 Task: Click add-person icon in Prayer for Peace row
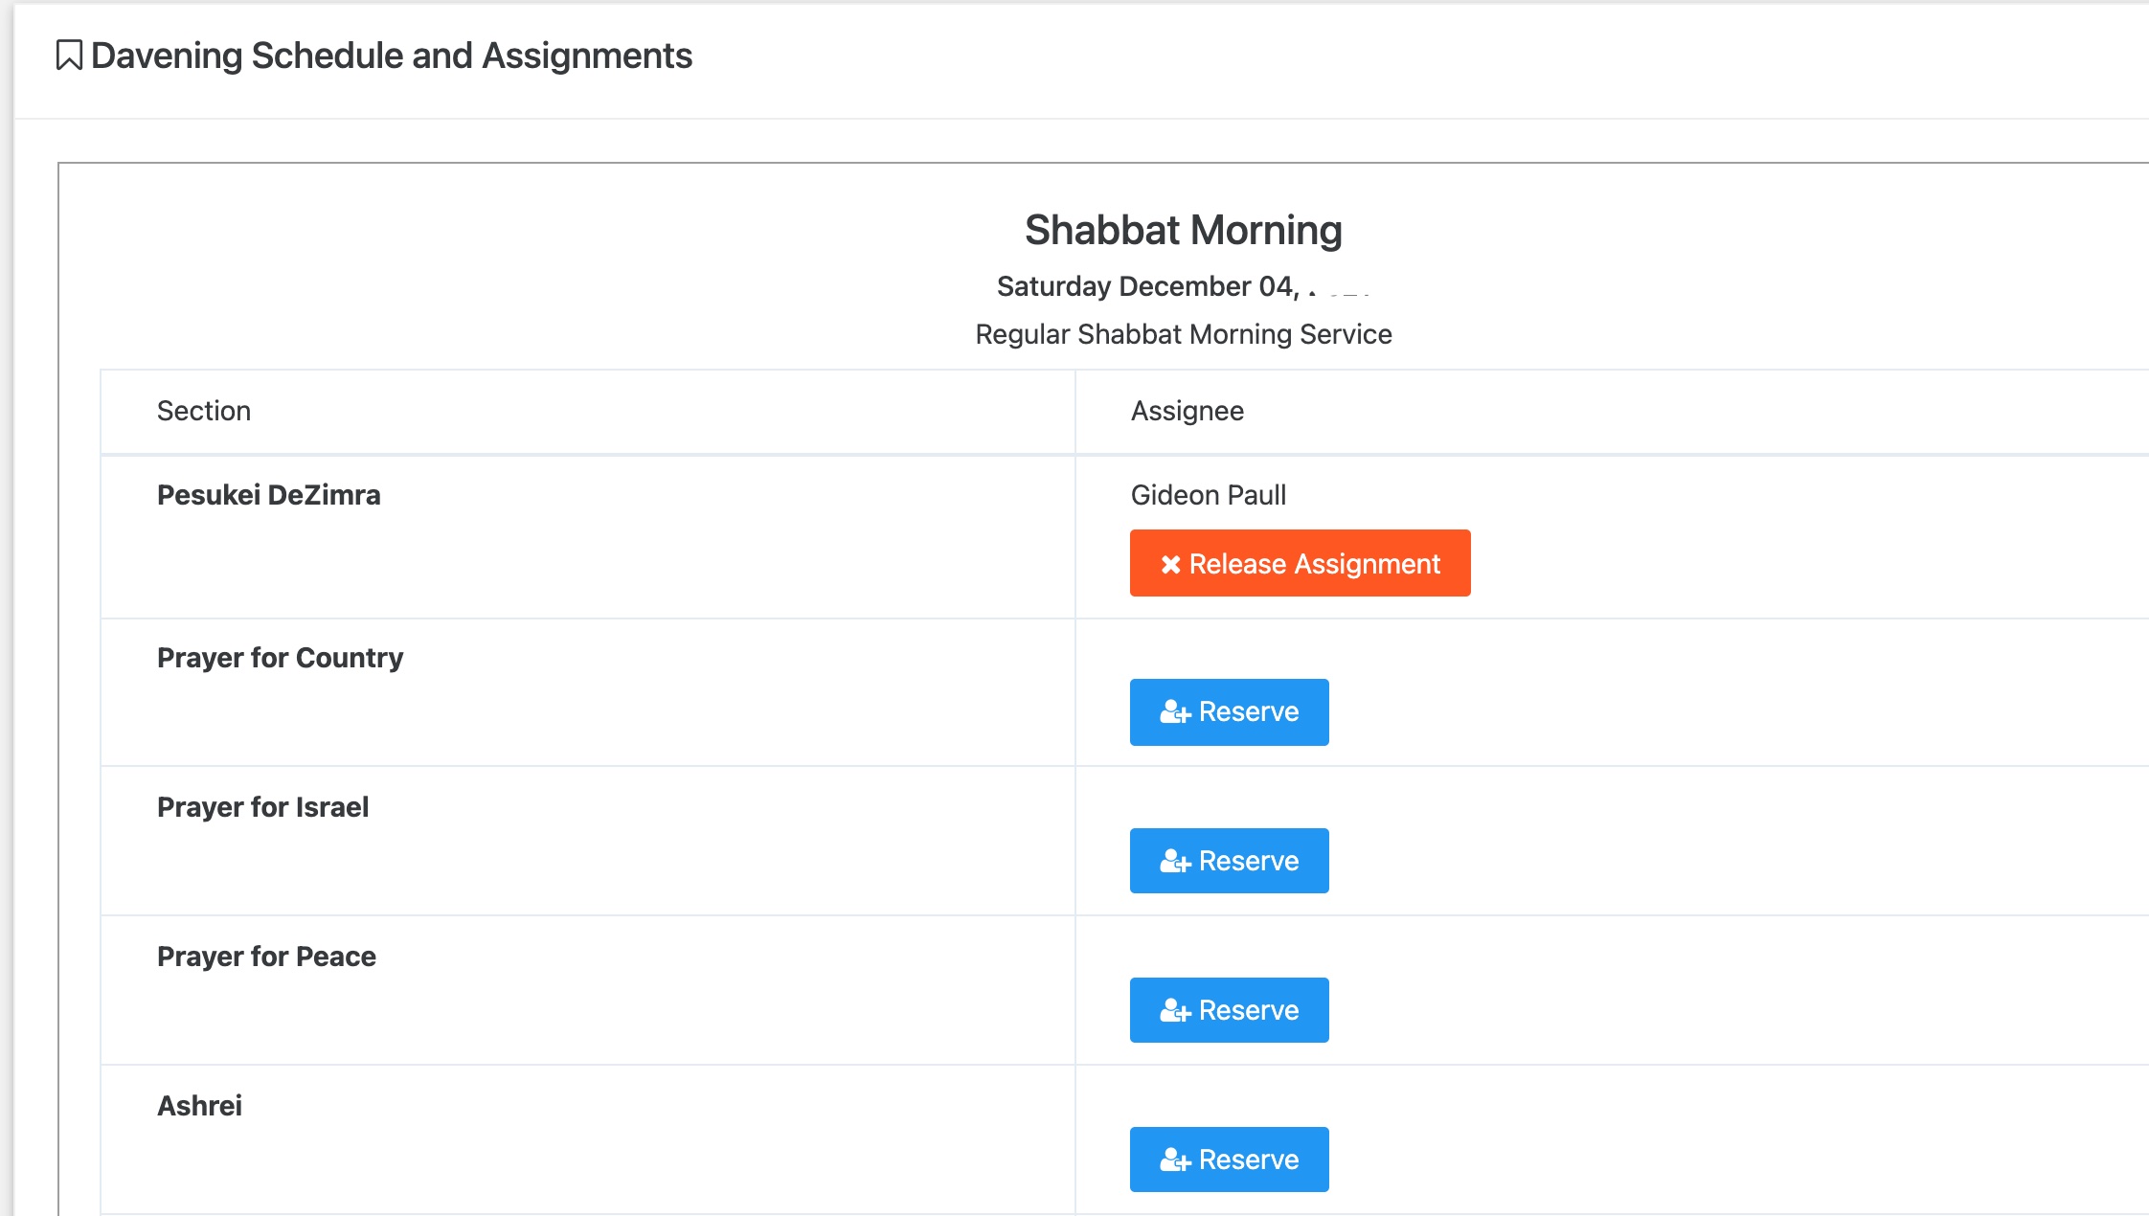(1175, 1011)
